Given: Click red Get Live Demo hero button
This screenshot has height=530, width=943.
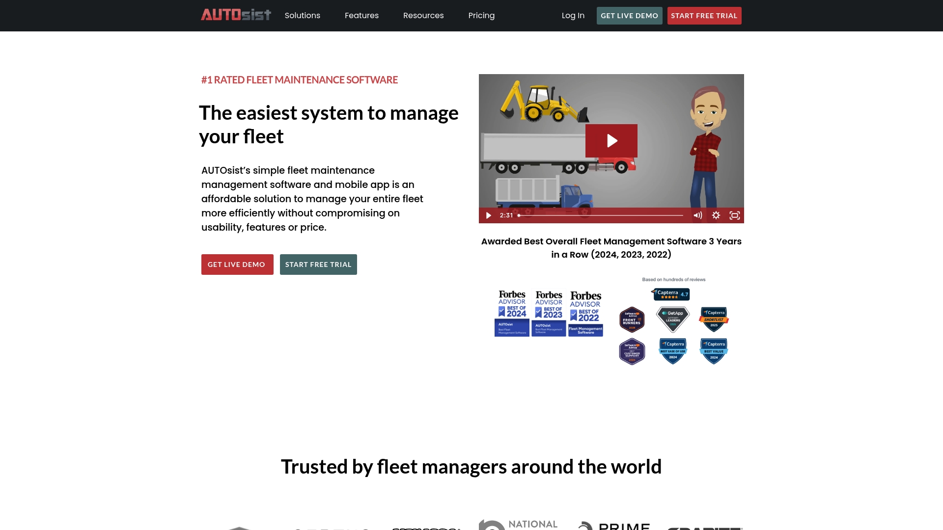Looking at the screenshot, I should [237, 265].
